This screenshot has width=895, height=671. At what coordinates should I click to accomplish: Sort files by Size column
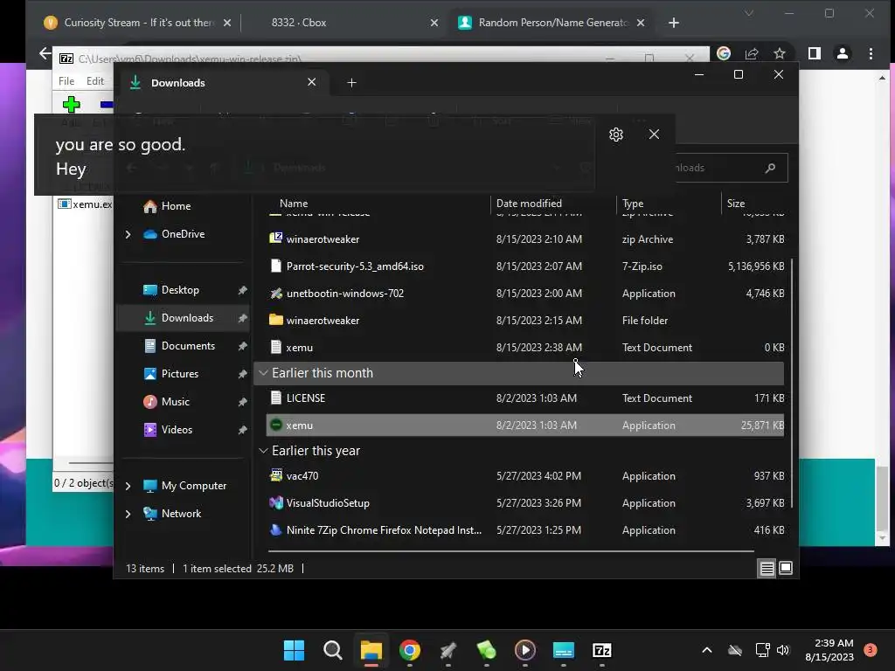pyautogui.click(x=736, y=204)
